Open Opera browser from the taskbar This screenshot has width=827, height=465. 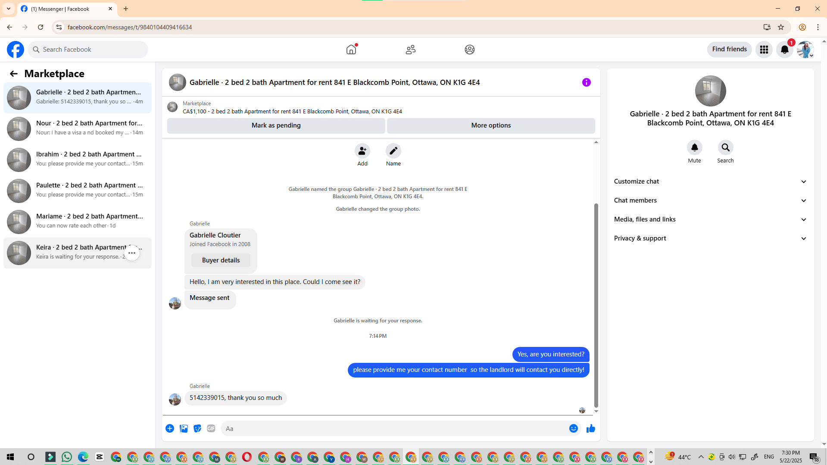pos(247,457)
